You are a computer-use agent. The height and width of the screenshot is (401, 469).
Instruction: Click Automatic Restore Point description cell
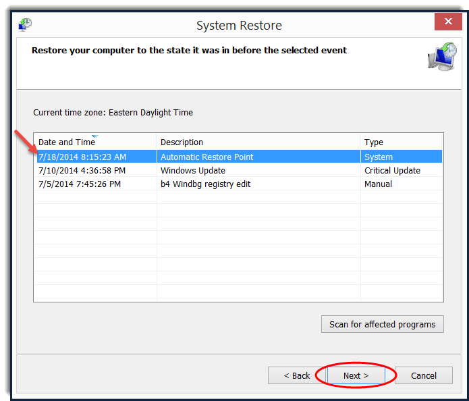pos(258,157)
